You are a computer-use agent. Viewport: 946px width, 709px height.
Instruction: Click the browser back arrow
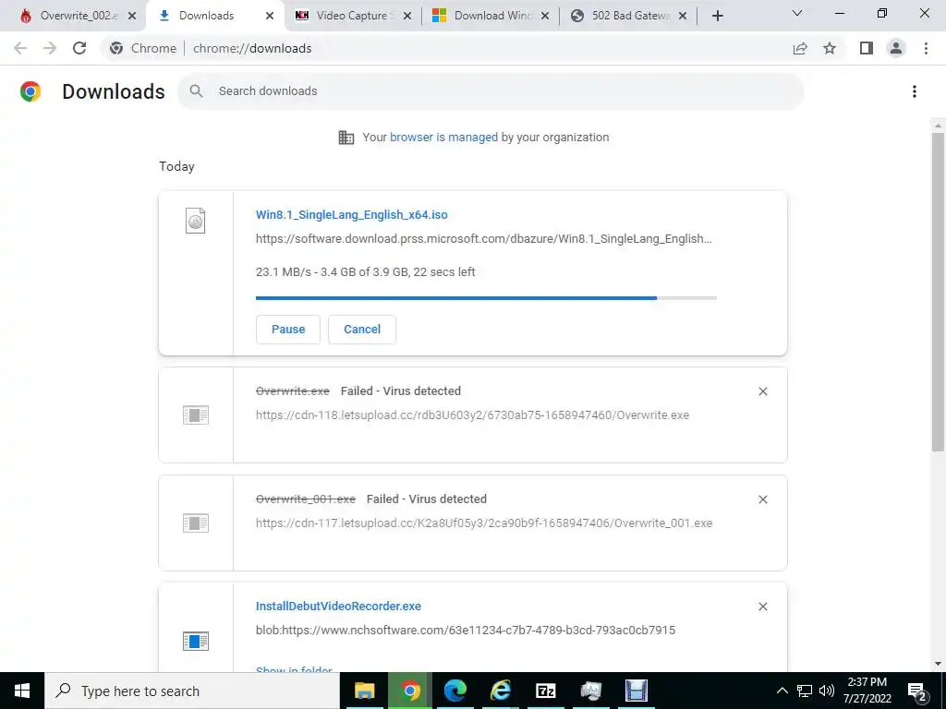point(20,48)
